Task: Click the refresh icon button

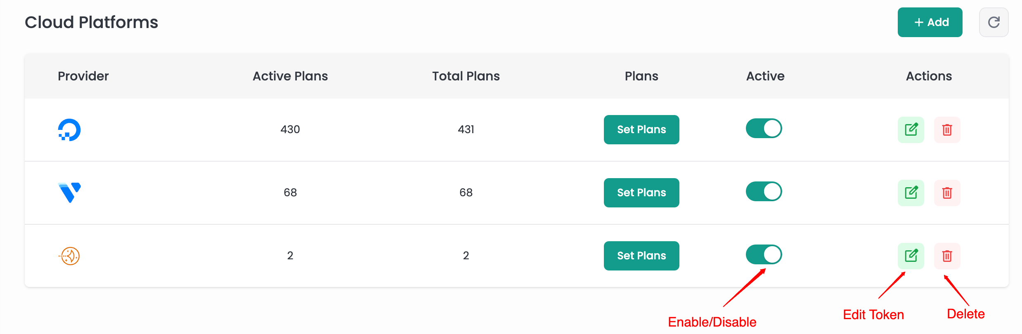Action: pos(994,22)
